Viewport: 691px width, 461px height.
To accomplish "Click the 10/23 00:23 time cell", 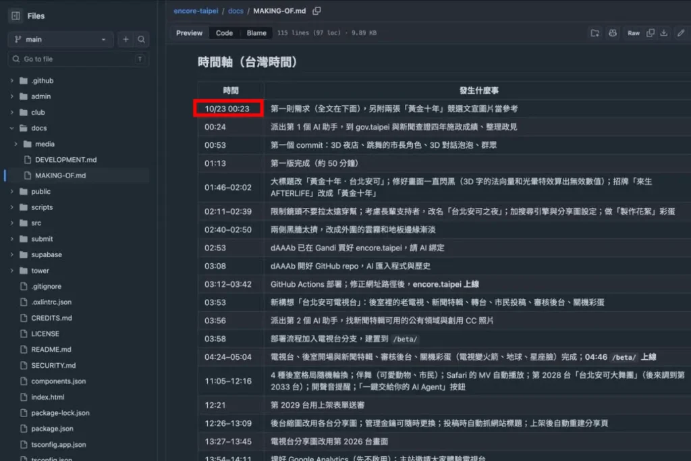I will click(x=229, y=109).
